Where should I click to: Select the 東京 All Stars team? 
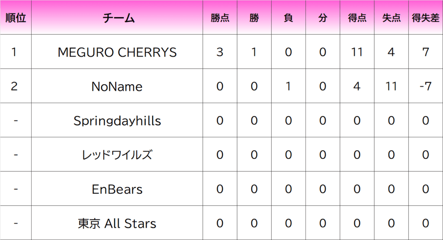(117, 224)
